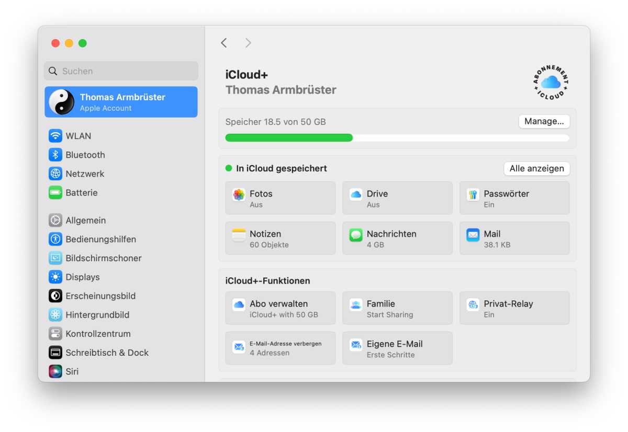Select Bildschirmschoner icon

click(x=55, y=258)
